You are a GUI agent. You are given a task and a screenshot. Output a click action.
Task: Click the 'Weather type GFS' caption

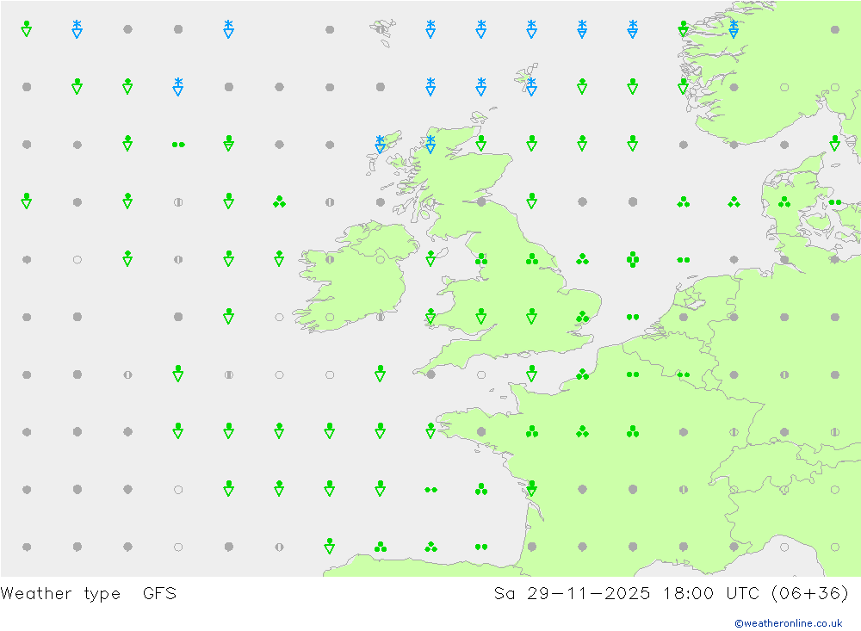click(89, 594)
